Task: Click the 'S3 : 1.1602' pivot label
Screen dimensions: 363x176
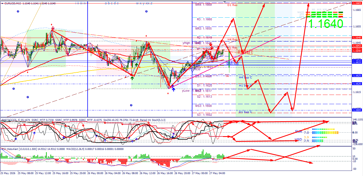Action: click(x=204, y=115)
